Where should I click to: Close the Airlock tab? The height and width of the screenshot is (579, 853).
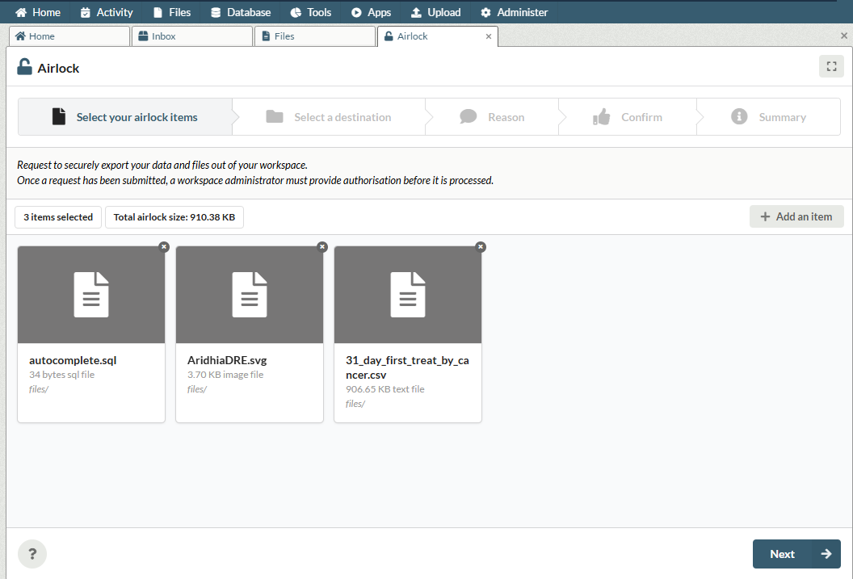(x=489, y=36)
